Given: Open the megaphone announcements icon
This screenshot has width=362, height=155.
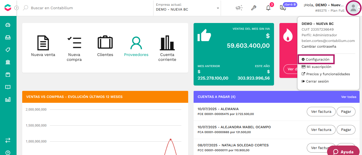Looking at the screenshot, I should pyautogui.click(x=239, y=8).
